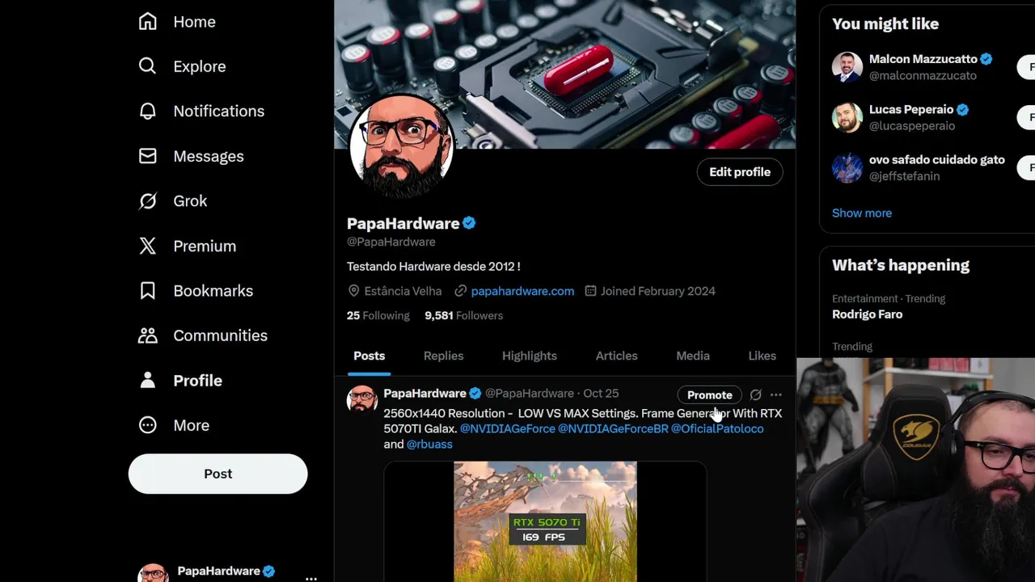Click the @NVIDIAGeForceBR mention
The image size is (1035, 582).
click(x=613, y=428)
